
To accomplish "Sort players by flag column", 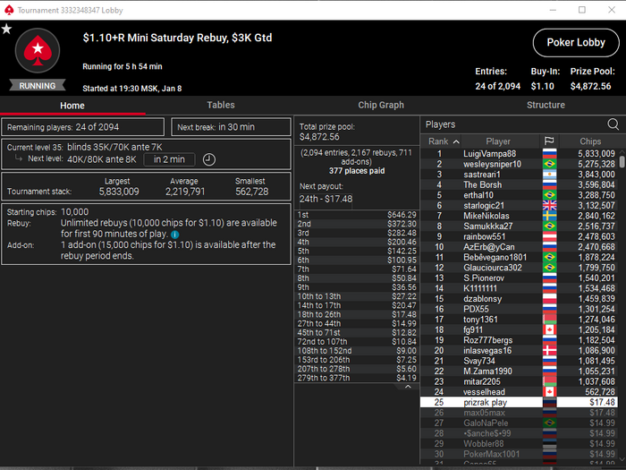I will 549,141.
